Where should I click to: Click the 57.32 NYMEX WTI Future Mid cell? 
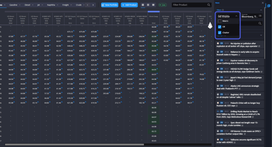46,93
